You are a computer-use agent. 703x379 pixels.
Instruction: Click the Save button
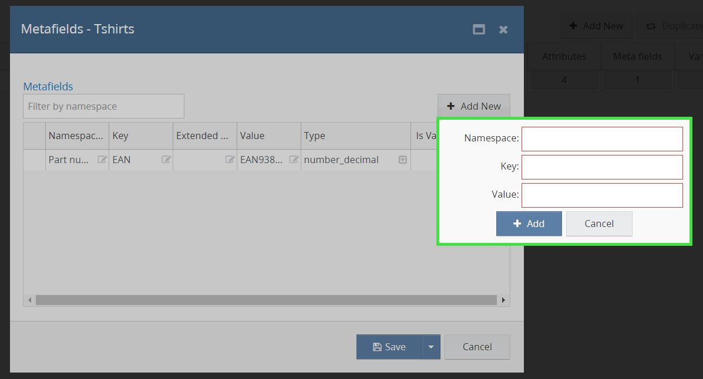click(389, 347)
